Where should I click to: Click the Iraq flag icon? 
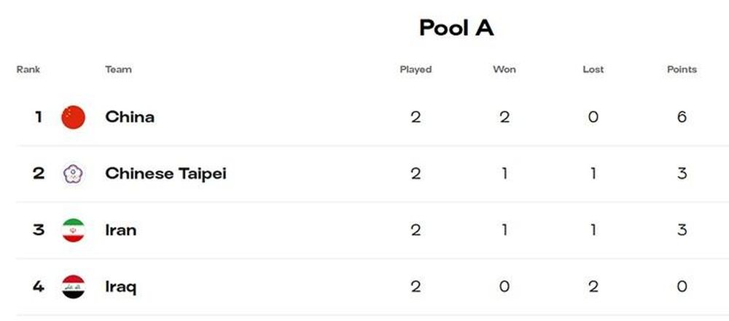[x=74, y=287]
